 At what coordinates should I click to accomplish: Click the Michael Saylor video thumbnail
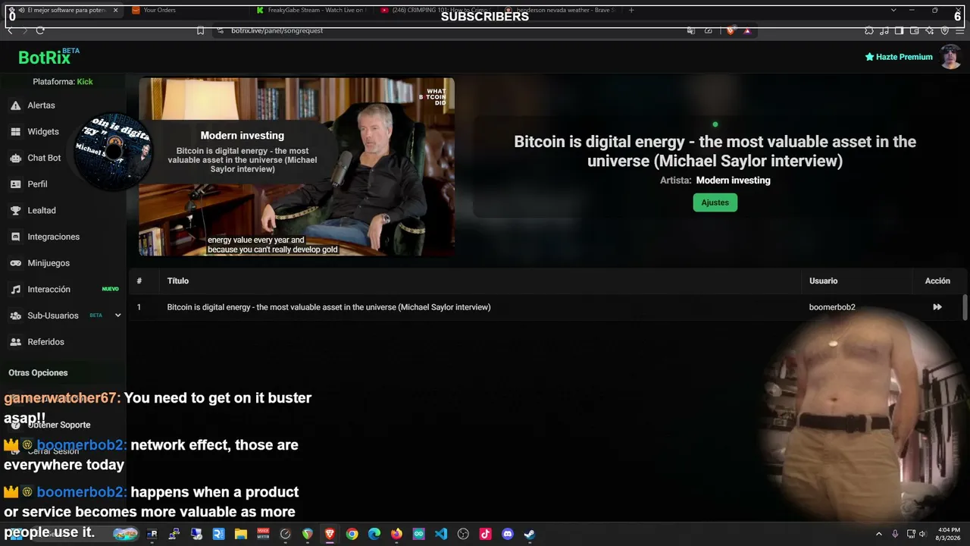point(296,167)
